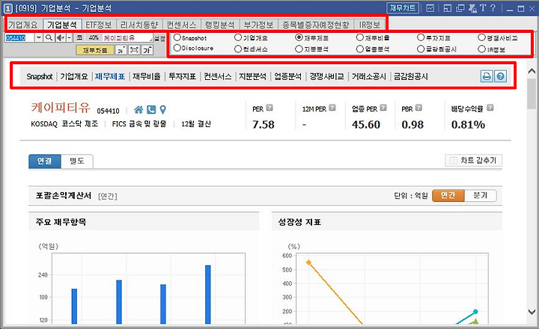This screenshot has width=539, height=329.
Task: Select the Disclosure radio button
Action: click(177, 48)
